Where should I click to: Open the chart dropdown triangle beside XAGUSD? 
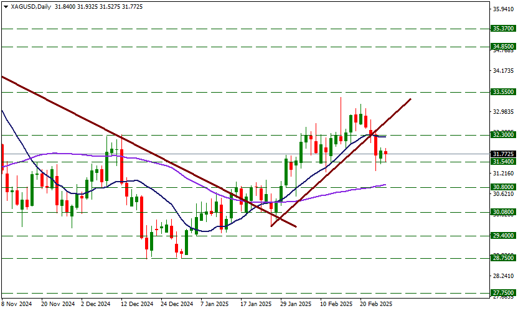click(6, 7)
